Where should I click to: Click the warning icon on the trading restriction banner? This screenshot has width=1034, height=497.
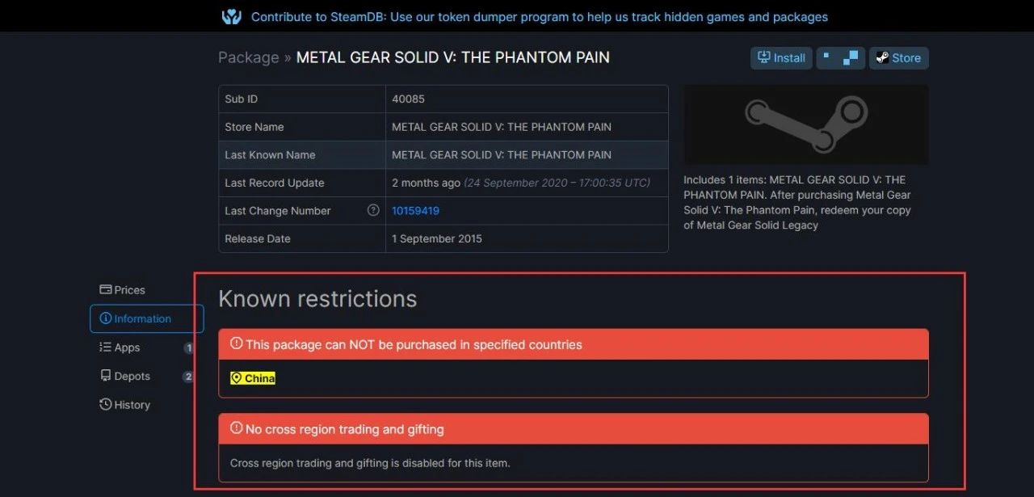coord(235,429)
